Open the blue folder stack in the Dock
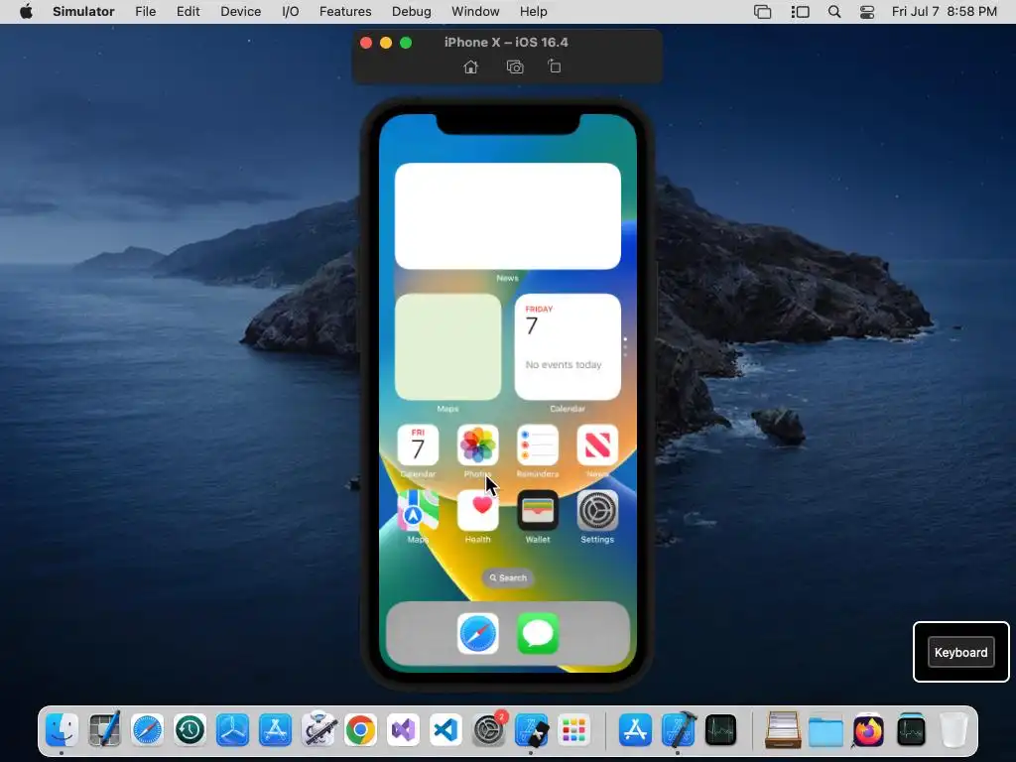This screenshot has width=1016, height=762. [825, 730]
